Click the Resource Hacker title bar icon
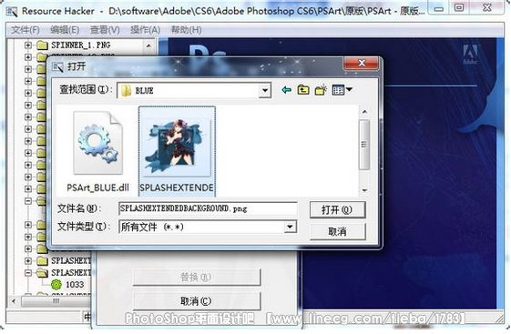Screen dimensions: 511x334 point(12,12)
